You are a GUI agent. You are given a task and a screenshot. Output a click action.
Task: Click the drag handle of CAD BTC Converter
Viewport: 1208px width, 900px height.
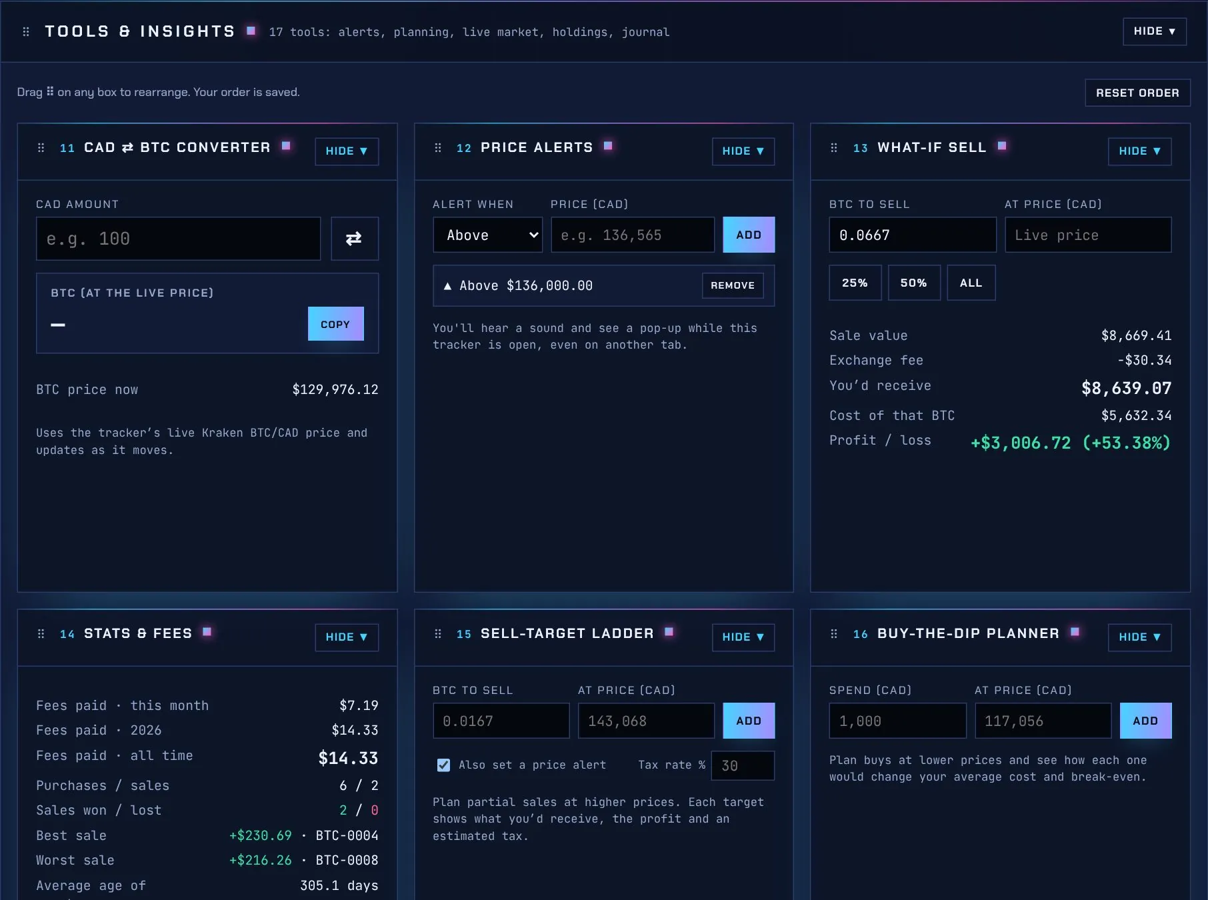click(x=41, y=147)
